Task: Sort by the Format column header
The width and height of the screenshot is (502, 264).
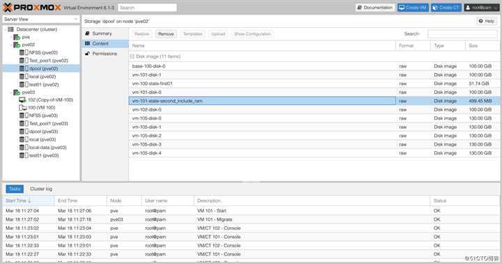Action: pyautogui.click(x=413, y=46)
